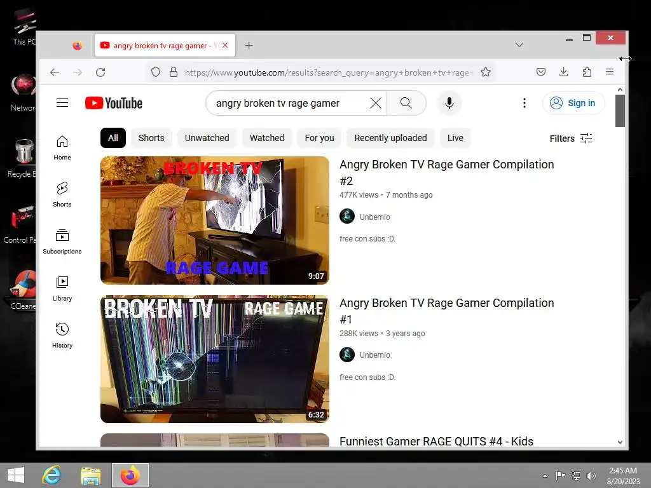Screen dimensions: 651x488
Task: Show hidden tray icons arrow
Action: [x=545, y=476]
